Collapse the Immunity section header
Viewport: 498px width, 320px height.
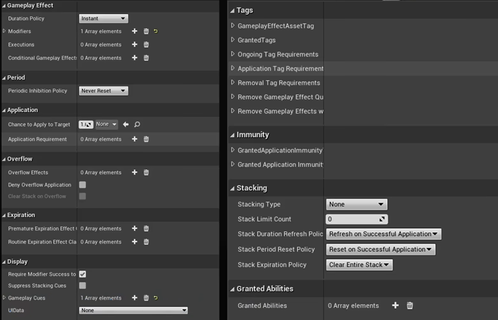(232, 135)
